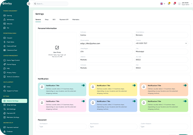
Task: Open the Earning sidebar icon
Action: coord(5,15)
